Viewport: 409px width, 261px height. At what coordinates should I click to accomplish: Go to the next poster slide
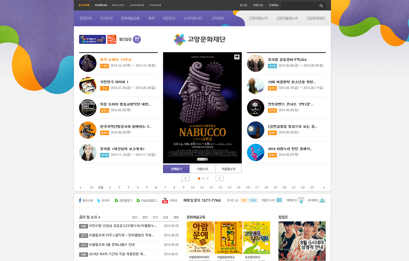coord(219,178)
